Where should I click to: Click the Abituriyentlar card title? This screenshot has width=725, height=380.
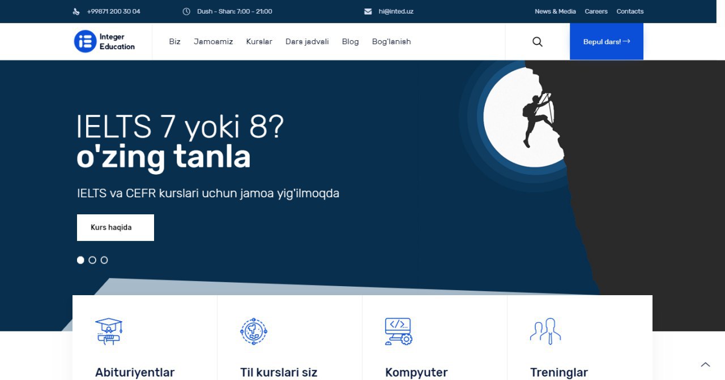tap(135, 373)
